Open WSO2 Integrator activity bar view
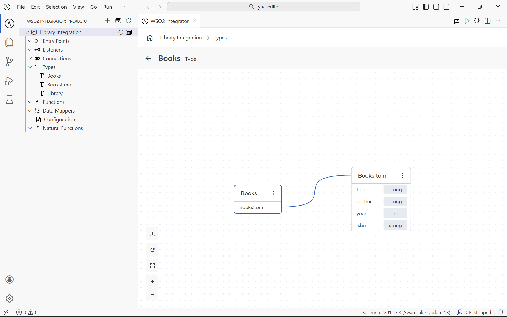Viewport: 507px width, 317px height. point(10,24)
